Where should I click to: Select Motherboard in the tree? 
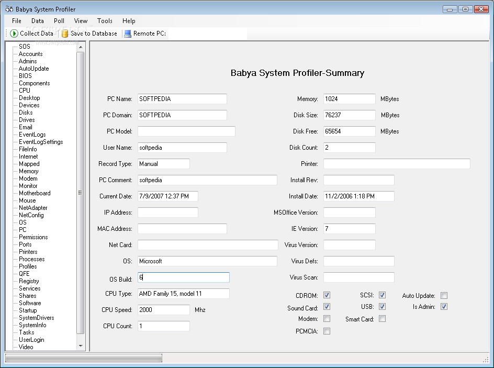[35, 193]
